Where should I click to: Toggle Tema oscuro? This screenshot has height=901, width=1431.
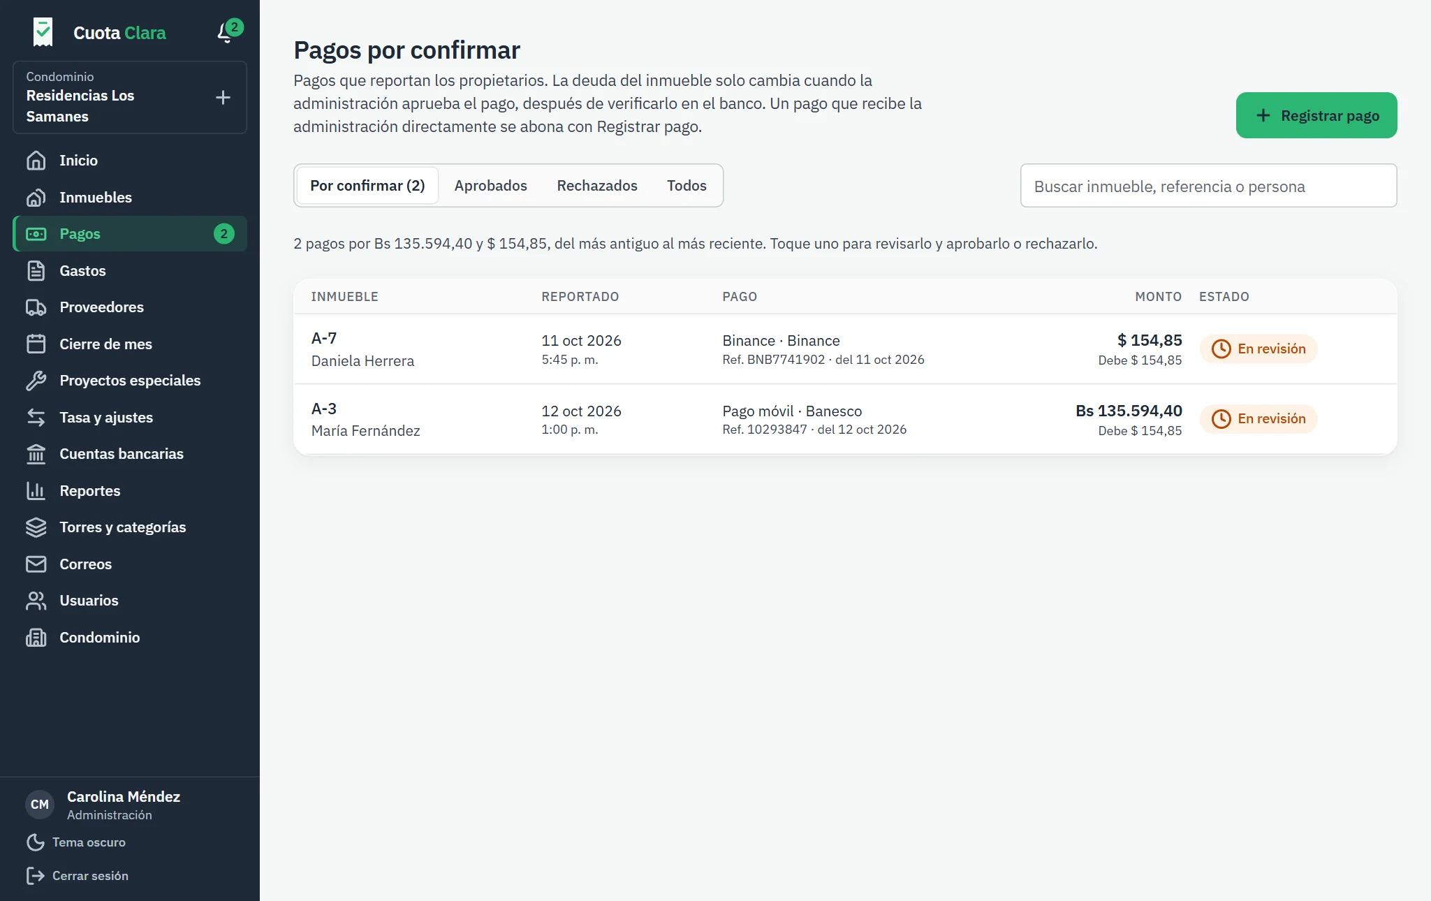tap(76, 842)
